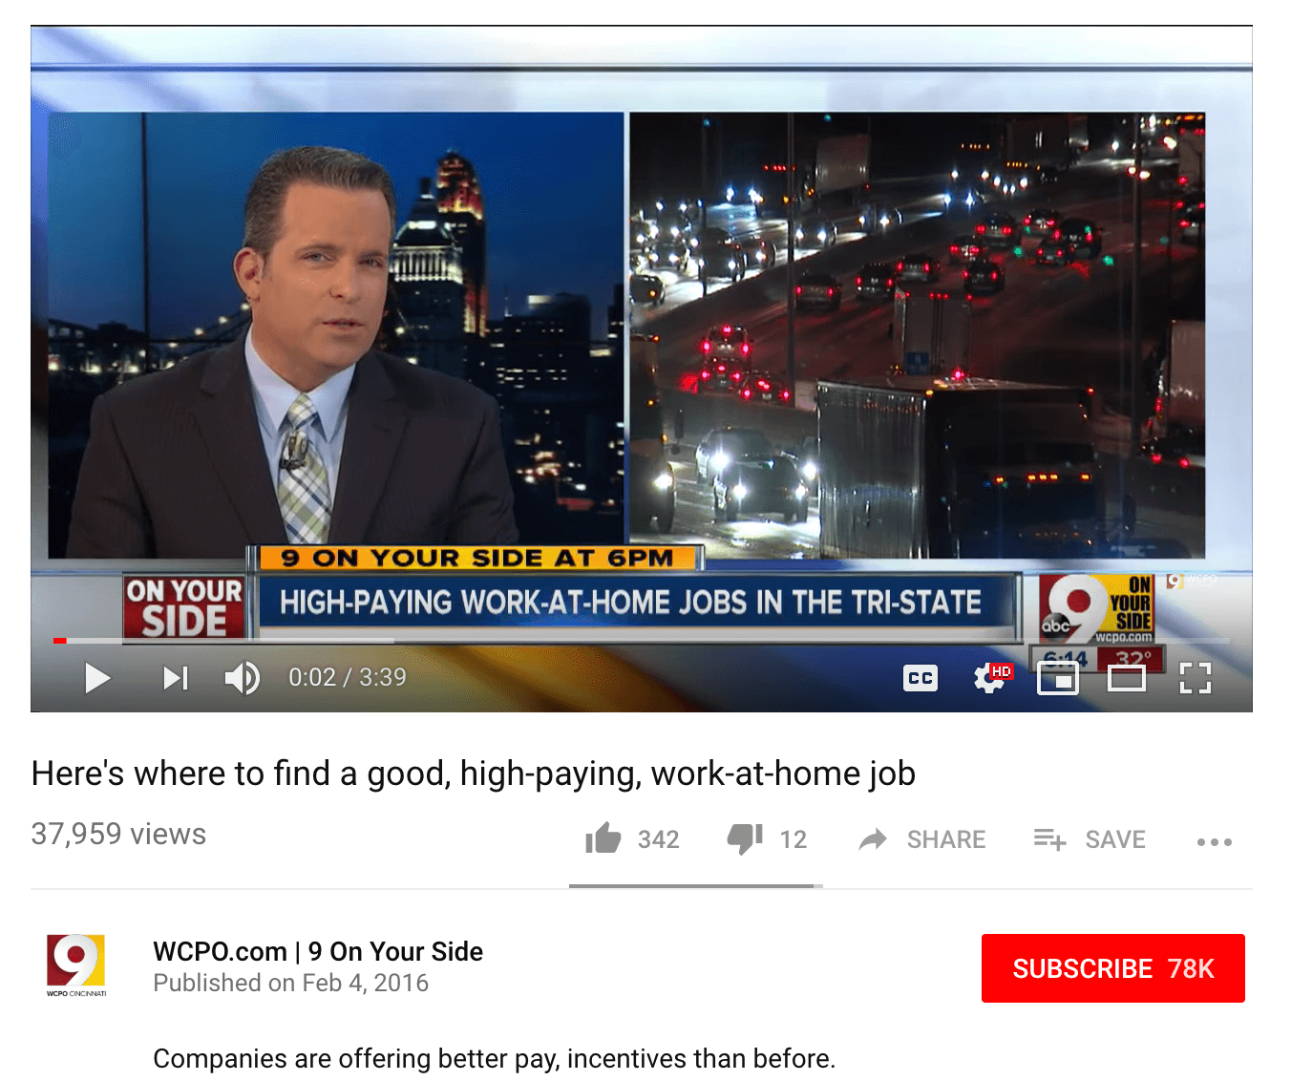Click the SHARE label
The width and height of the screenshot is (1291, 1081).
click(x=946, y=839)
